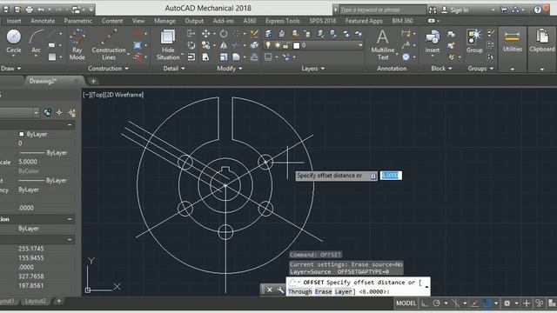Toggle polar tracking in status bar

point(436,303)
